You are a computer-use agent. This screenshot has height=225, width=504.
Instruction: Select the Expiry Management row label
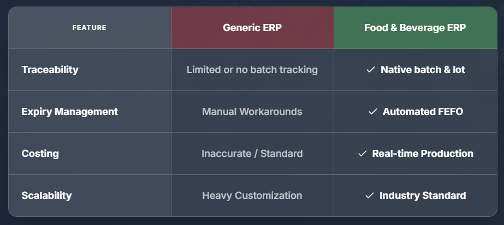click(x=69, y=112)
